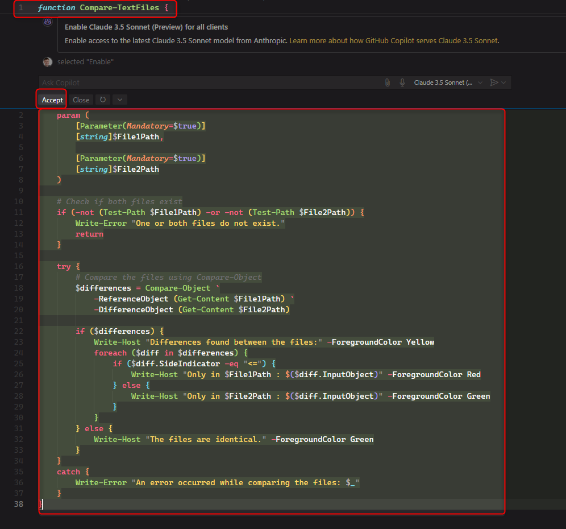Open the Claude 3.5 Sonnet model picker

448,82
